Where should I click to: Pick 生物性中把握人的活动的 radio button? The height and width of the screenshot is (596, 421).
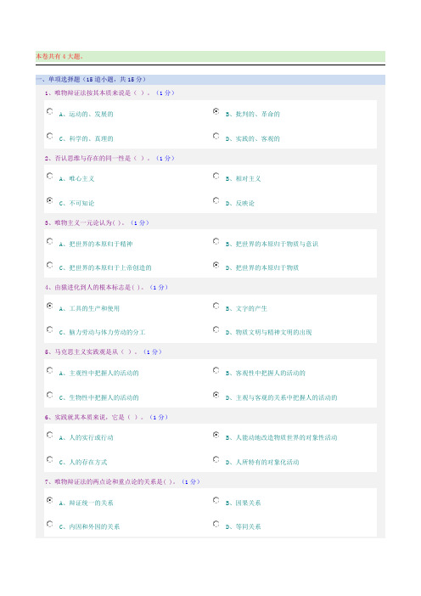coord(50,395)
